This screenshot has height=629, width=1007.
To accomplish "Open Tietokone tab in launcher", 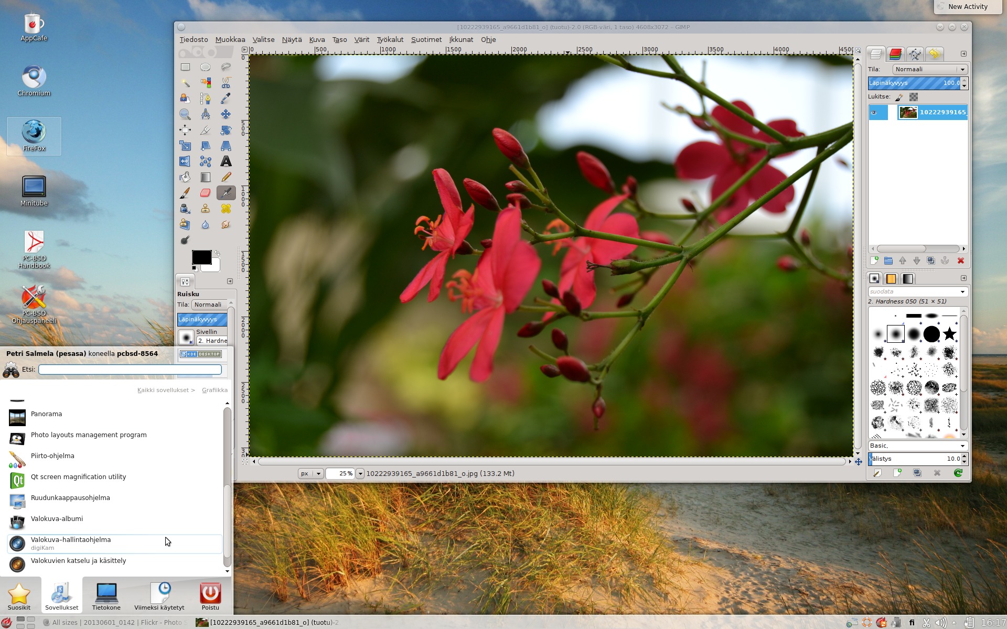I will (106, 595).
